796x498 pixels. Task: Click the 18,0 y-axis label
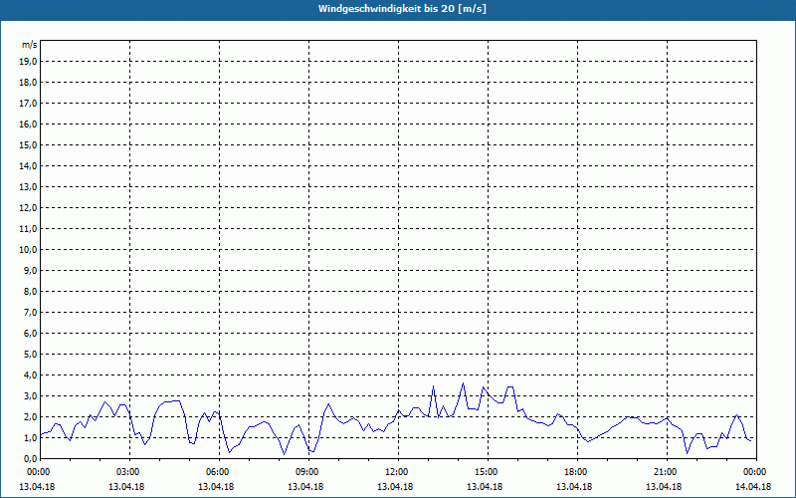tap(28, 83)
